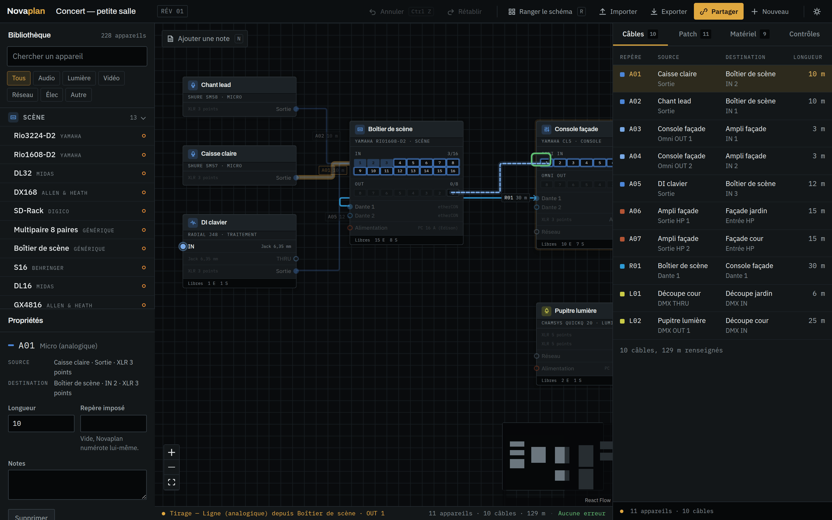The width and height of the screenshot is (832, 520).
Task: Select the Lumière library filter
Action: (79, 78)
